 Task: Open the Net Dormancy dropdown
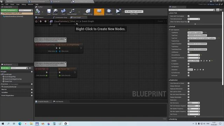pyautogui.click(x=194, y=103)
